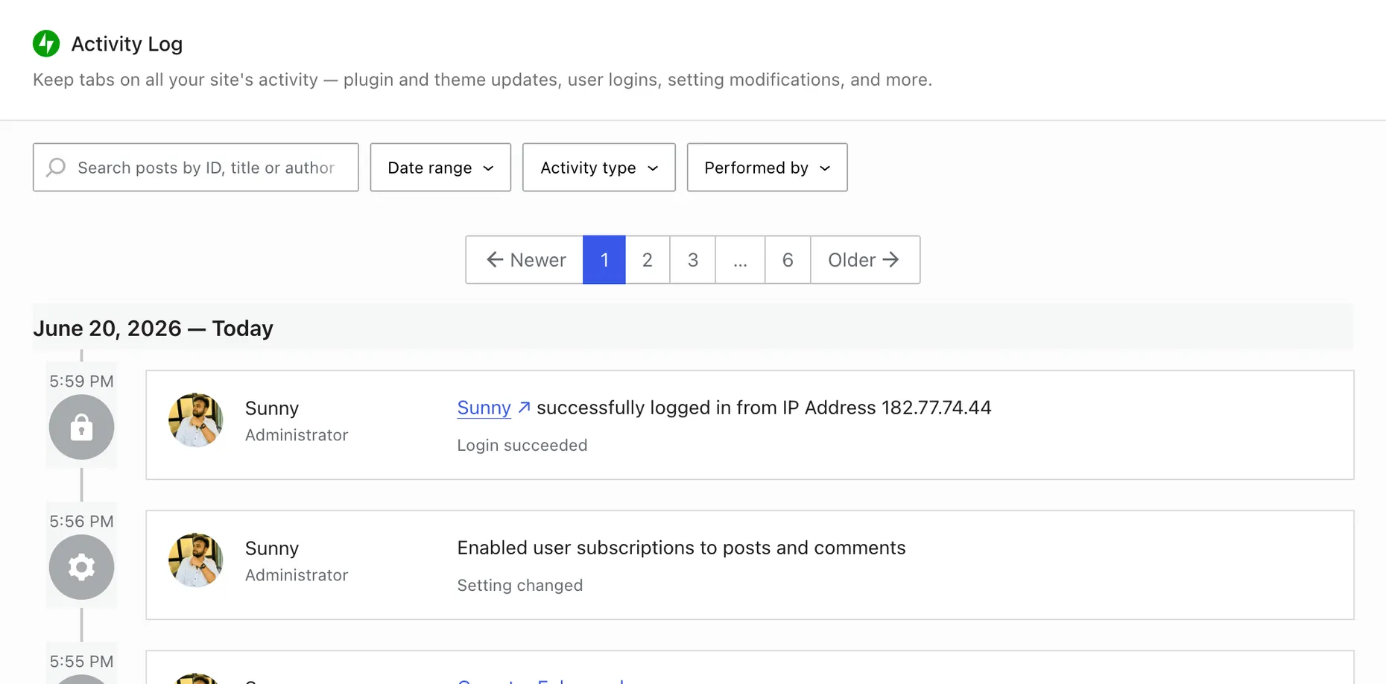Viewport: 1386px width, 684px height.
Task: Click the successfully logged in IP text
Action: 764,408
